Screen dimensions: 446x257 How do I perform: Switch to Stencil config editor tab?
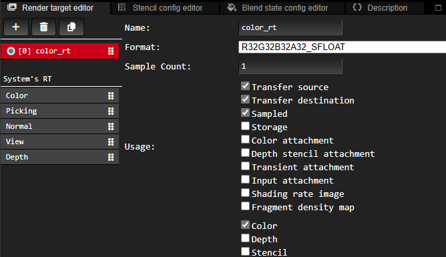pyautogui.click(x=164, y=7)
